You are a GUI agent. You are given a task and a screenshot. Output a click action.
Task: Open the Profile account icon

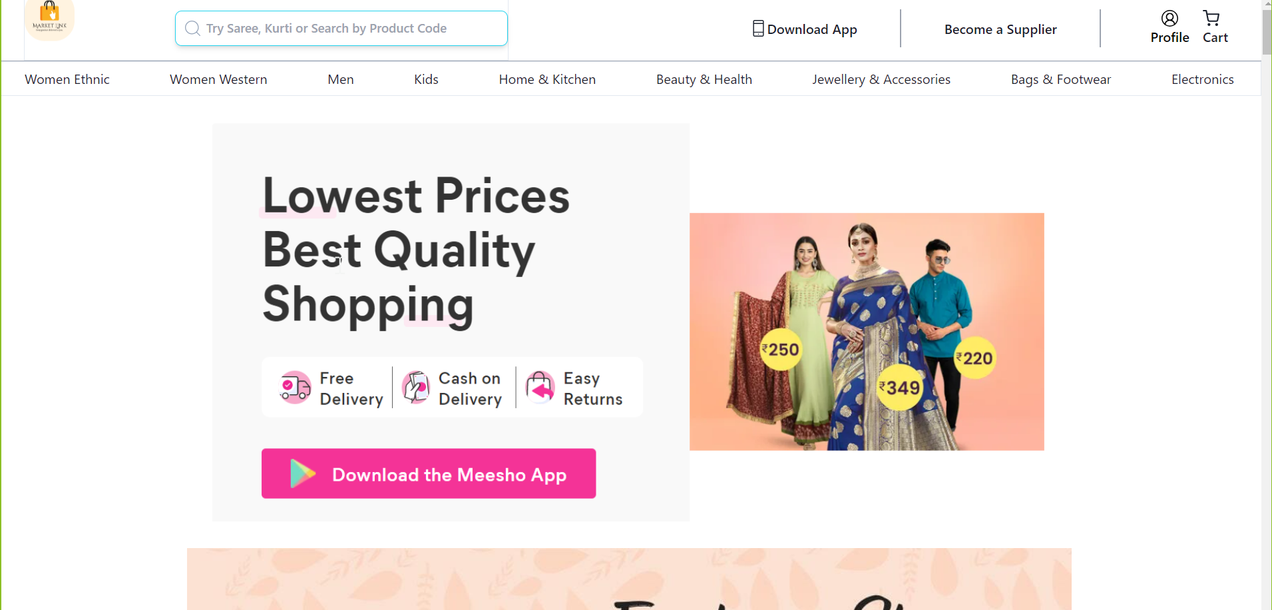(1169, 18)
